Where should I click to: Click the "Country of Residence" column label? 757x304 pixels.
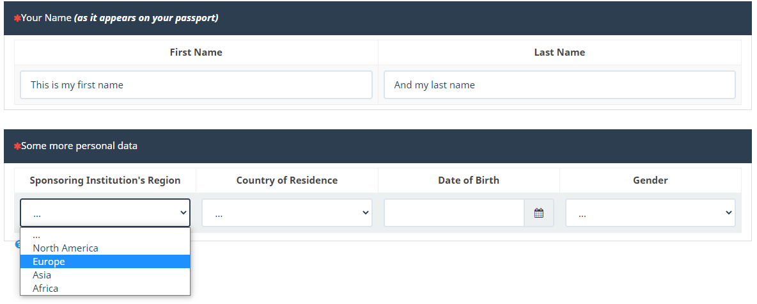(287, 180)
